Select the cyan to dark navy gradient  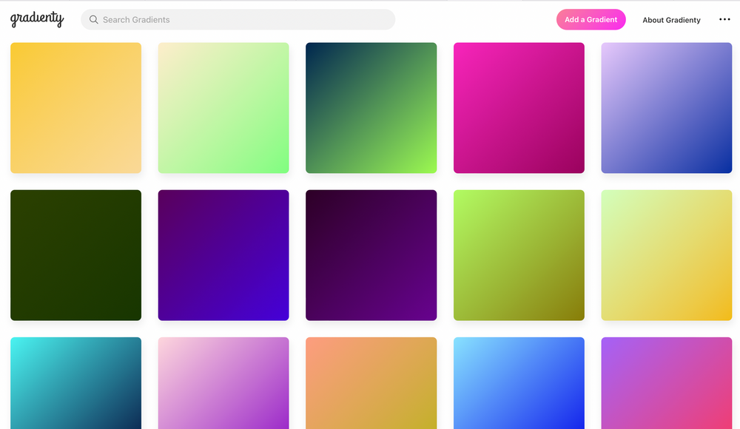(x=75, y=383)
